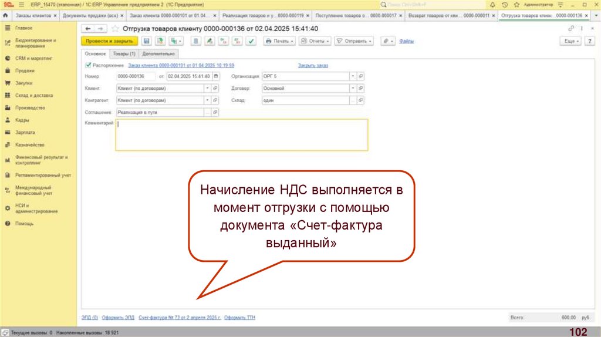Open the Печать print menu
601x337 pixels.
279,41
